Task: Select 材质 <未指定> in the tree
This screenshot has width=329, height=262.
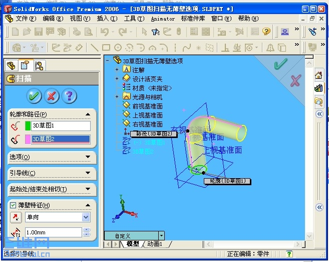Action: (x=152, y=88)
